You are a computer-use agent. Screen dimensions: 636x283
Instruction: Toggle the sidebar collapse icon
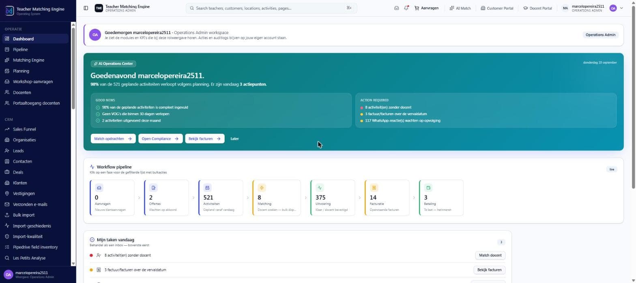click(x=86, y=8)
